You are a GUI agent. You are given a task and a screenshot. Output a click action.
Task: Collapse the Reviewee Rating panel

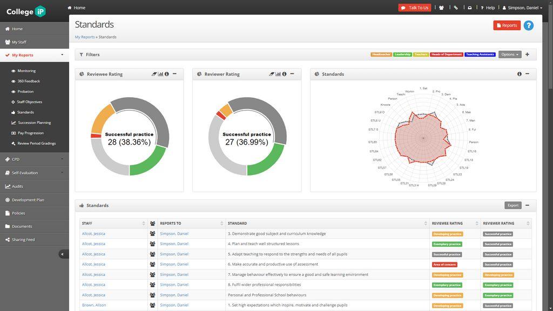[x=174, y=74]
